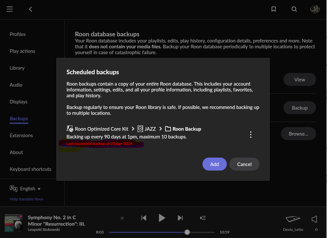Open the About settings tab

16,152
